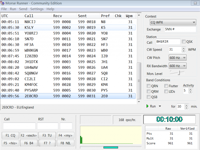Screen dimensions: 200x150
Task: Click the Exchange field showing 5NN #
Action: (180, 29)
